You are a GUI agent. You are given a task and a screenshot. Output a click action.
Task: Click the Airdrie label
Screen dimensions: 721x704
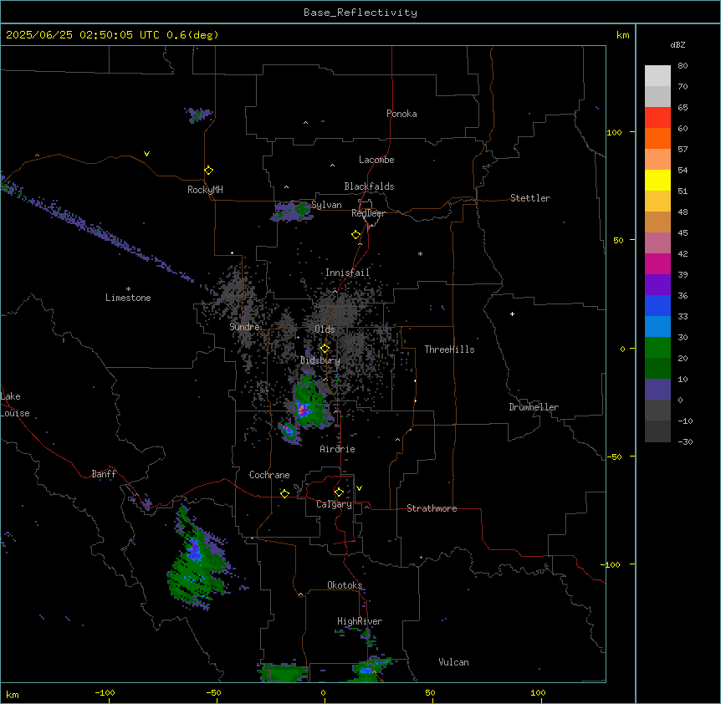pos(338,449)
